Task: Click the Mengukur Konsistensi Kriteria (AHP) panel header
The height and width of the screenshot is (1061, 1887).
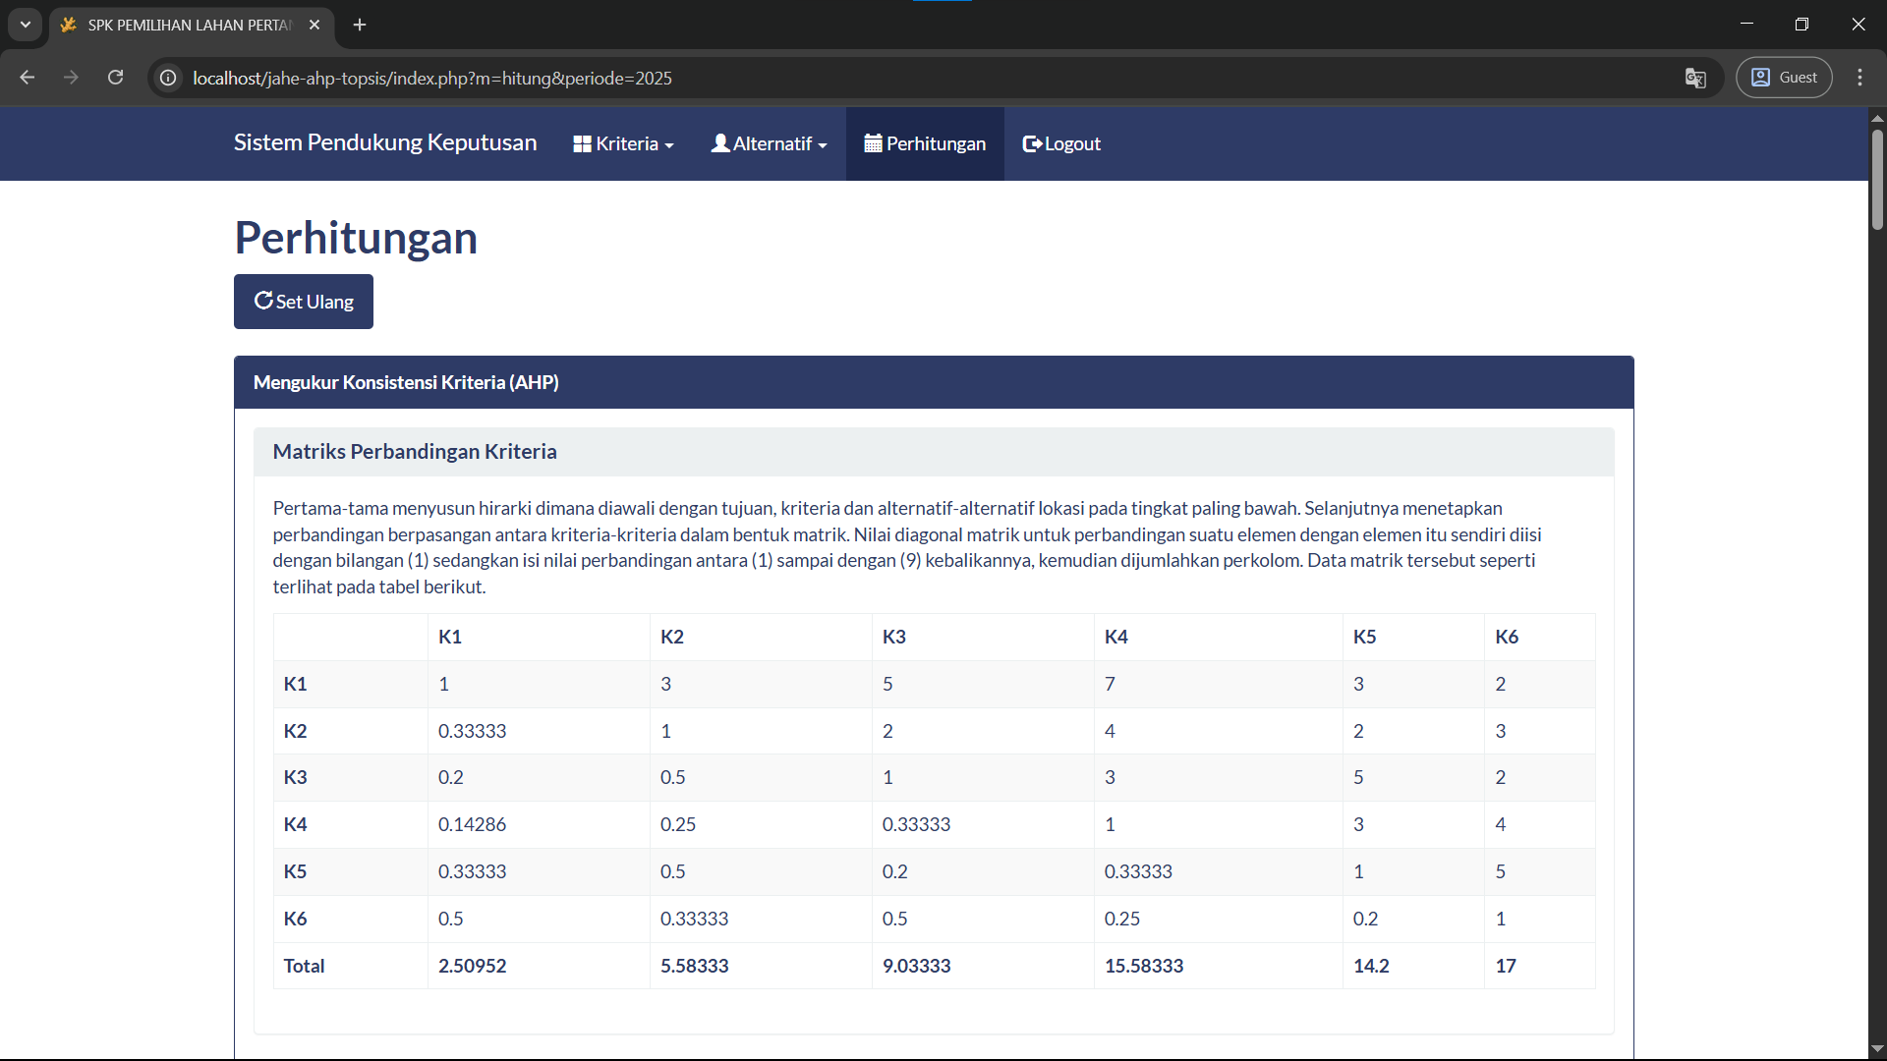Action: tap(934, 382)
